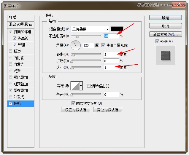Enable the 光泽 checkbox
Image resolution: width=189 pixels, height=155 pixels.
(x=10, y=71)
